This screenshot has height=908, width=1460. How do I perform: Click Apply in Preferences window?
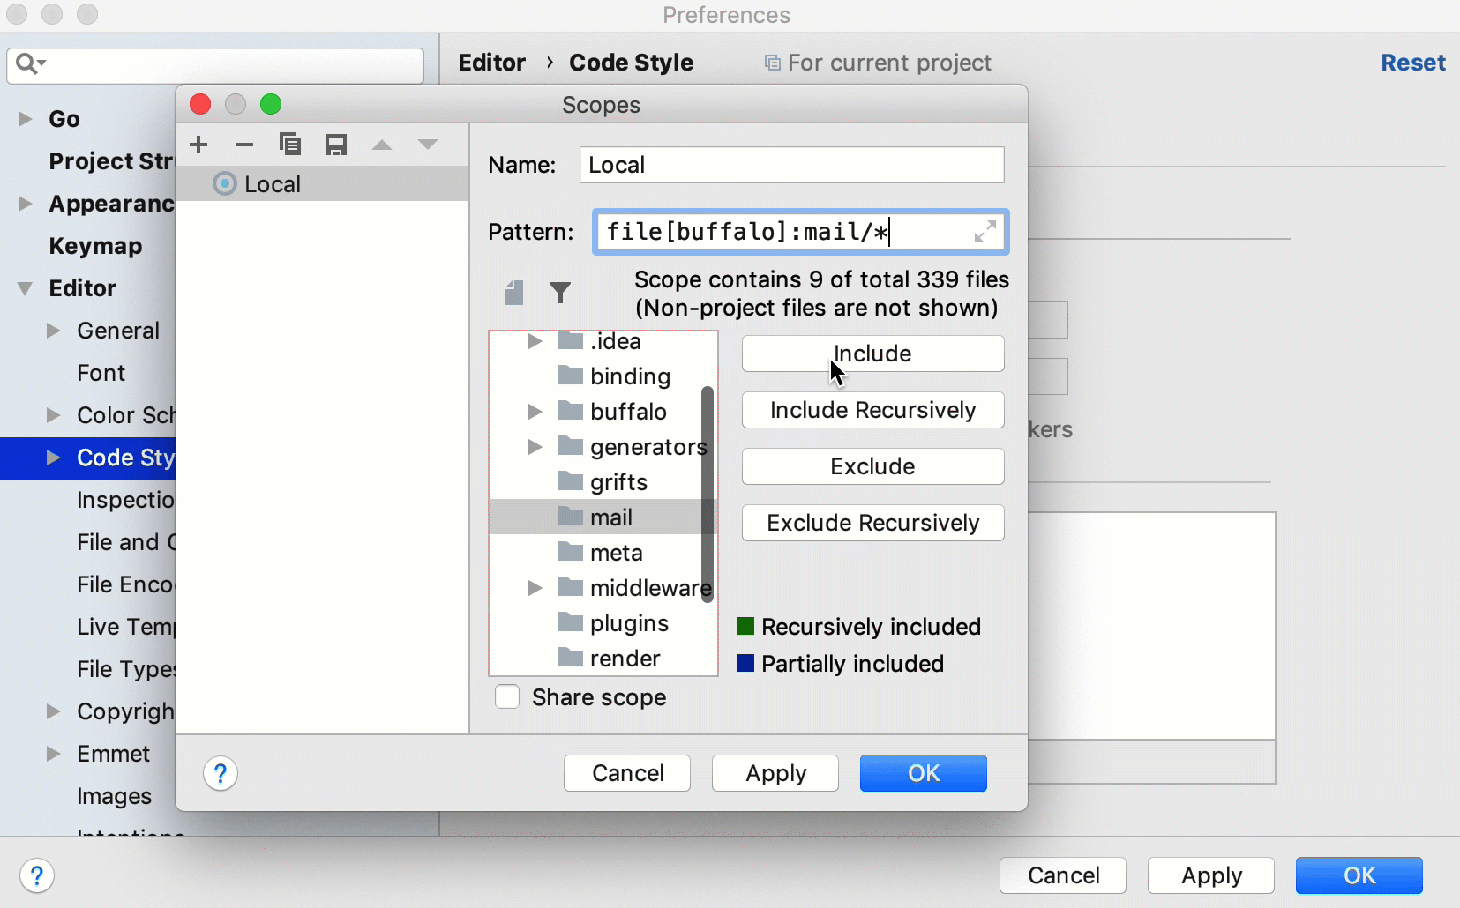point(1211,875)
